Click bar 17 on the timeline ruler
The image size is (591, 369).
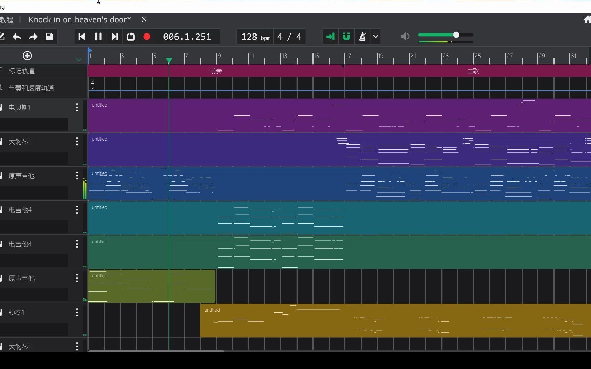[x=348, y=56]
